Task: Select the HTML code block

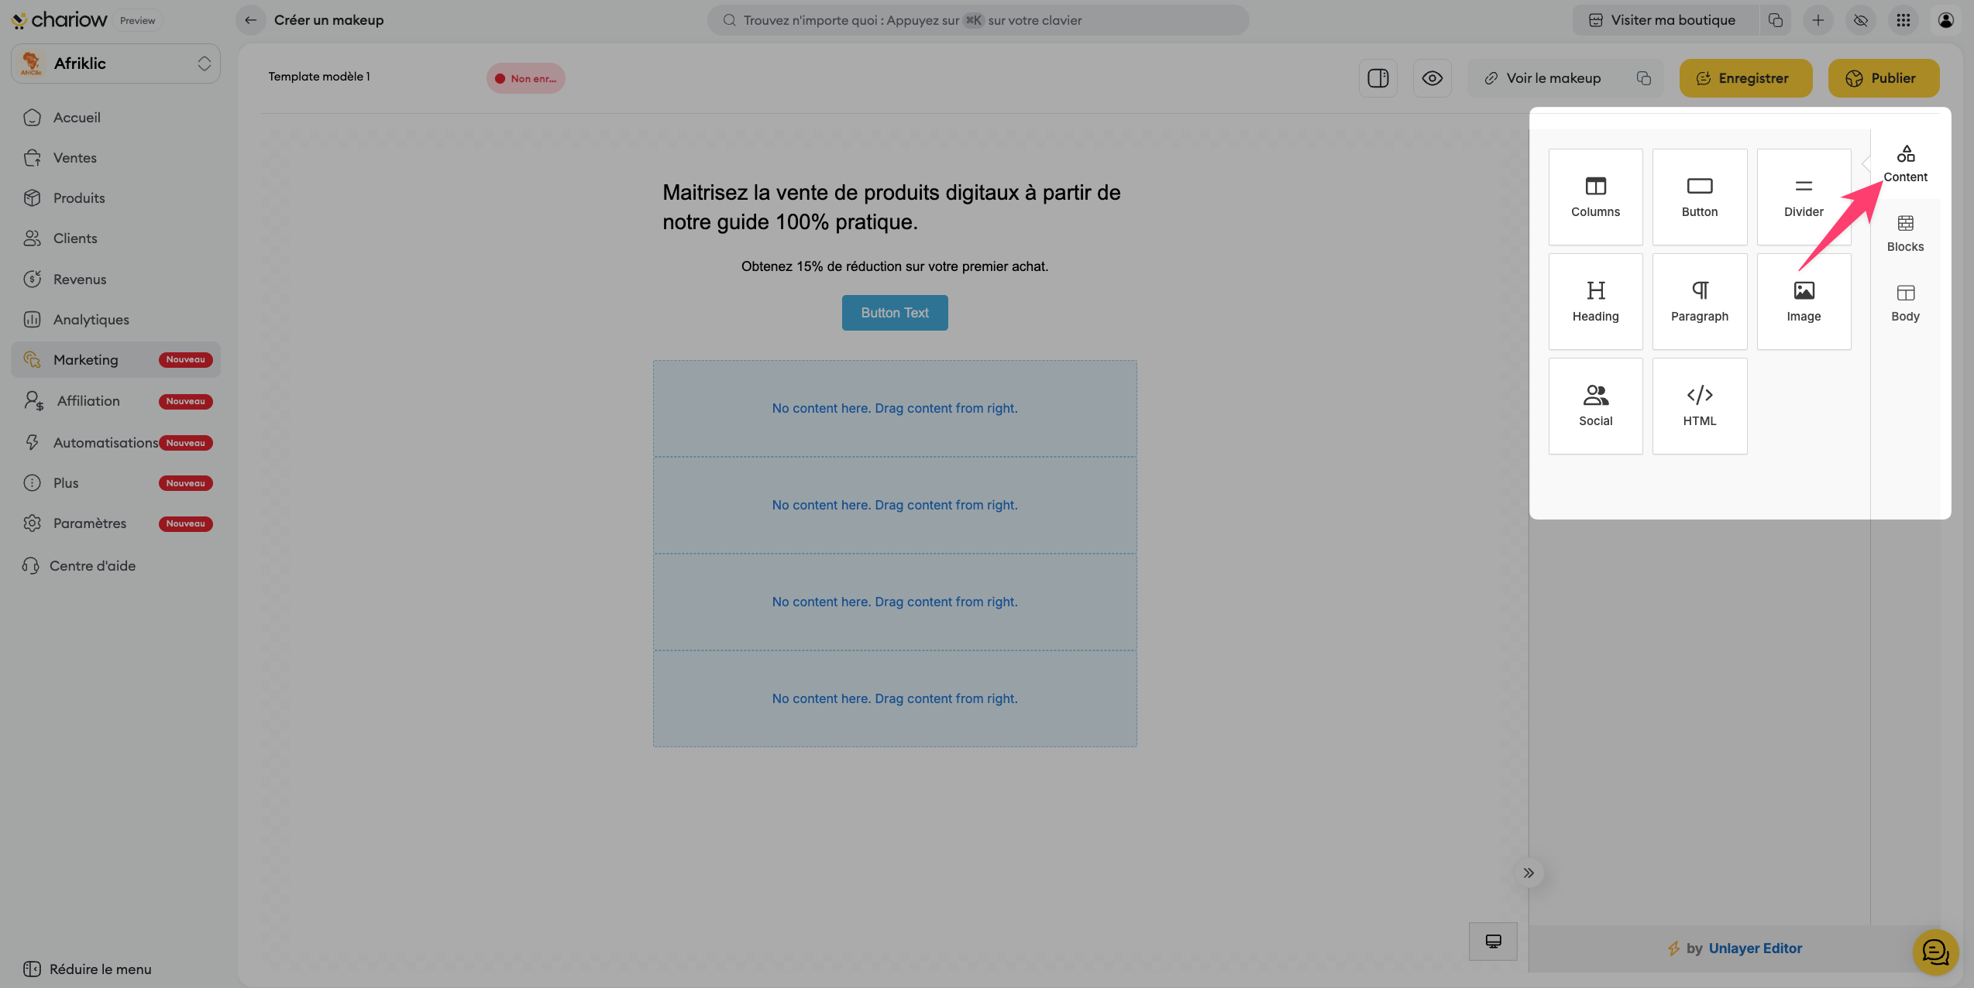Action: (x=1699, y=406)
